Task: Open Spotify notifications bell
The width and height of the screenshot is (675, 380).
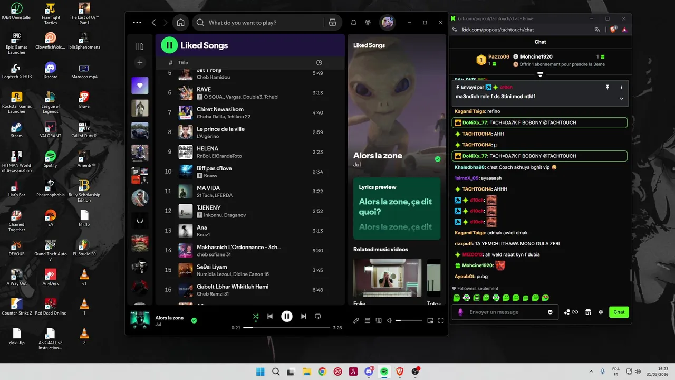Action: 354,23
